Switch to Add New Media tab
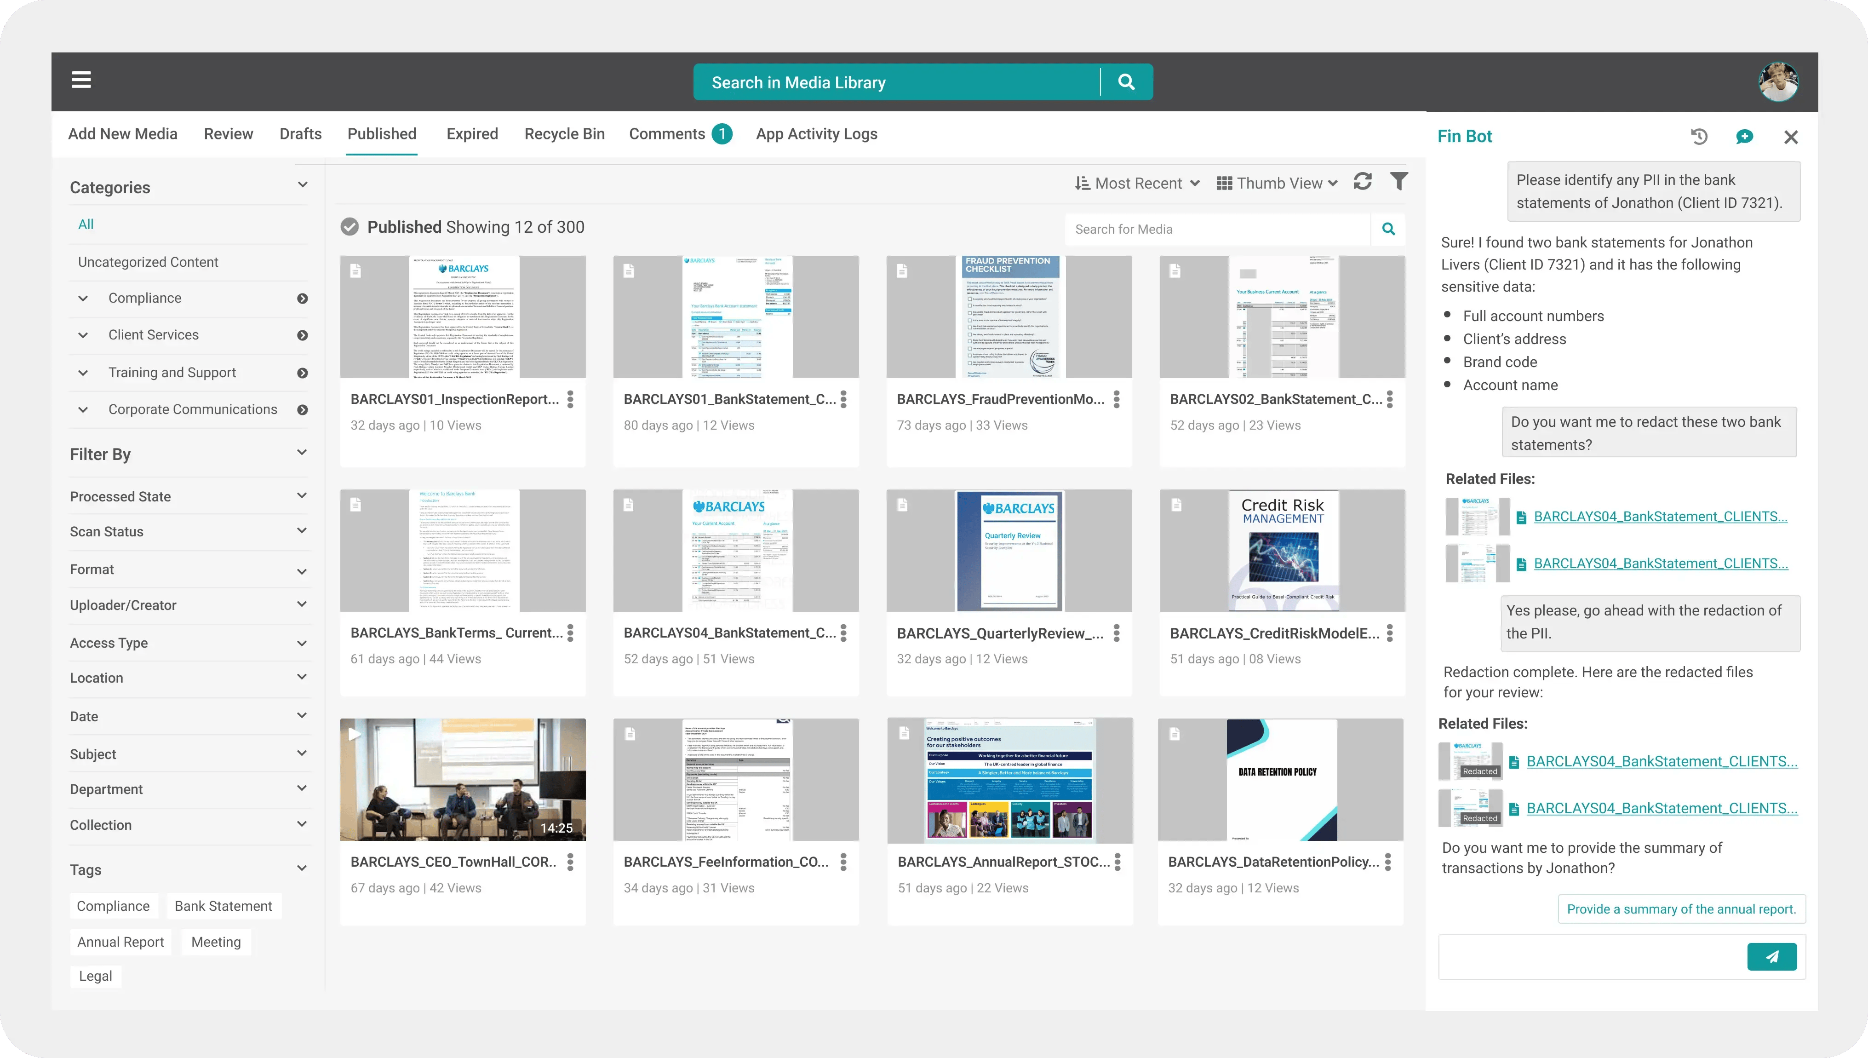The height and width of the screenshot is (1058, 1868). [123, 134]
